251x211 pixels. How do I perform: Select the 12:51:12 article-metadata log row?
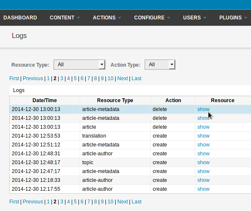[130, 145]
